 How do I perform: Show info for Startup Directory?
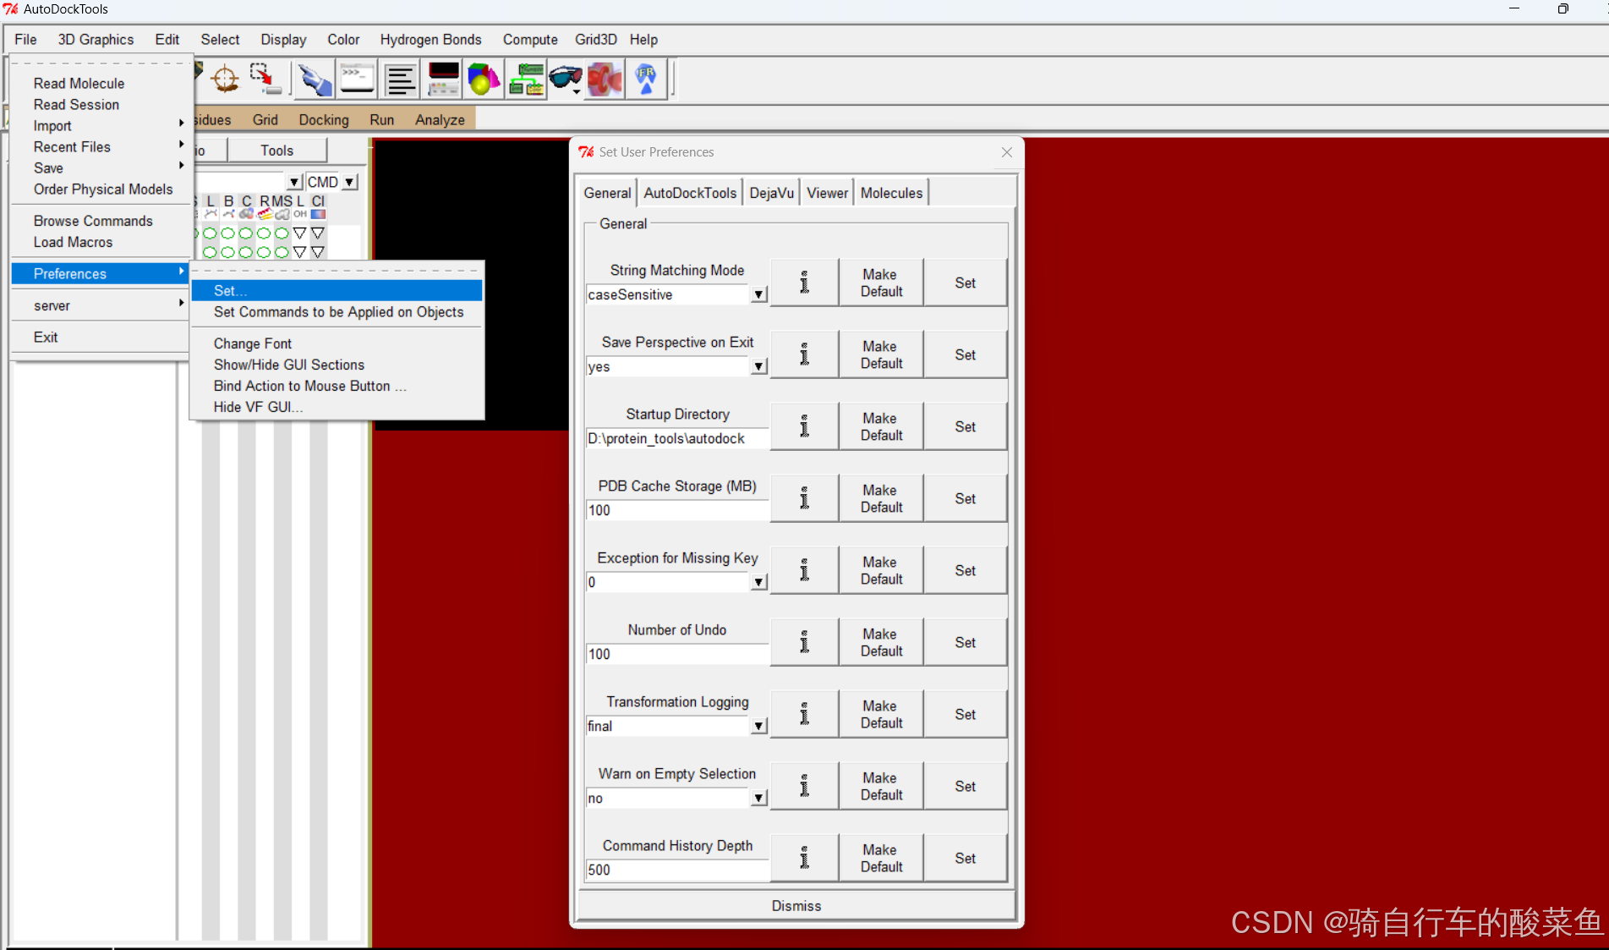pyautogui.click(x=804, y=426)
